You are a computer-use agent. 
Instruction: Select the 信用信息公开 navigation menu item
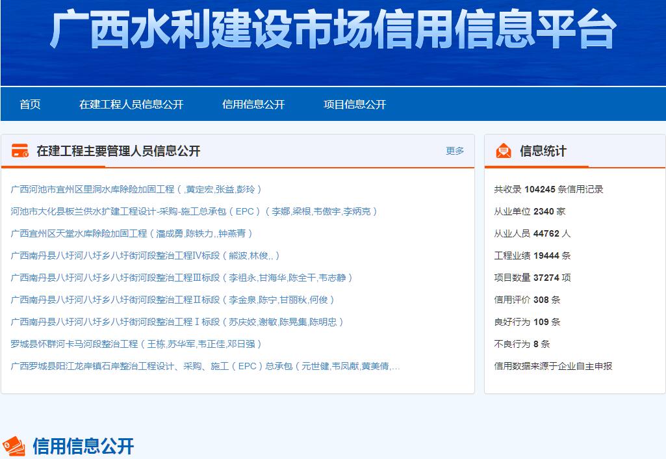(x=253, y=104)
